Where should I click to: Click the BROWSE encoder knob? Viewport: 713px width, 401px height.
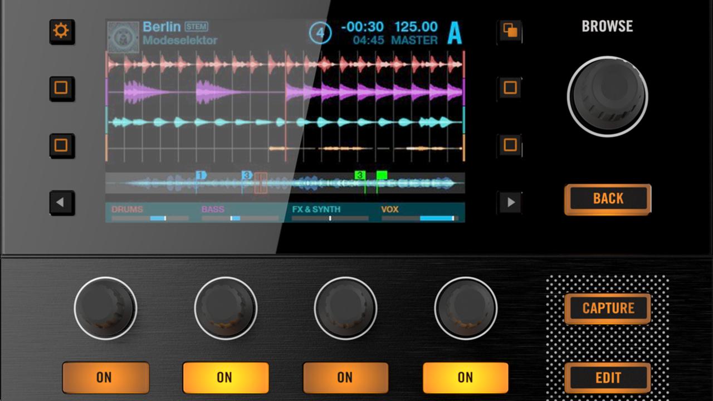[x=607, y=96]
